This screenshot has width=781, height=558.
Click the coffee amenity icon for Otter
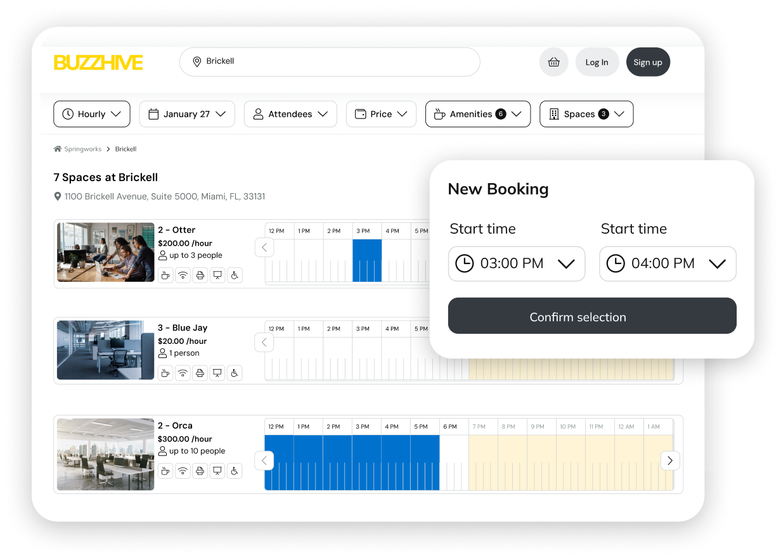point(165,276)
